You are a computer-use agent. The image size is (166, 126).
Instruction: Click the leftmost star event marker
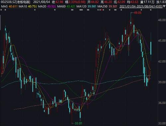[1, 10]
